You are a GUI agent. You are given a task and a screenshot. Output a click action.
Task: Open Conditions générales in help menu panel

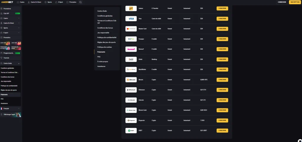105,16
